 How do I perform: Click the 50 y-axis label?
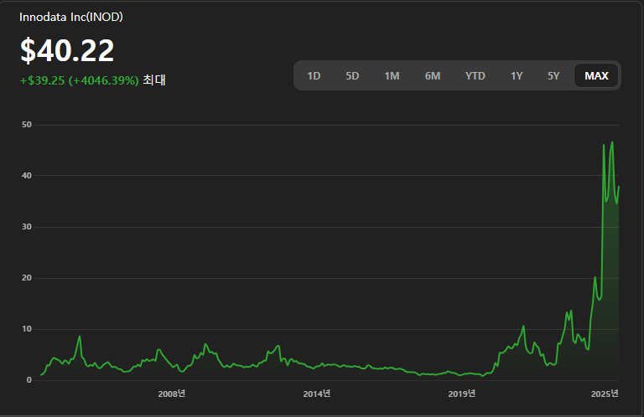(27, 125)
